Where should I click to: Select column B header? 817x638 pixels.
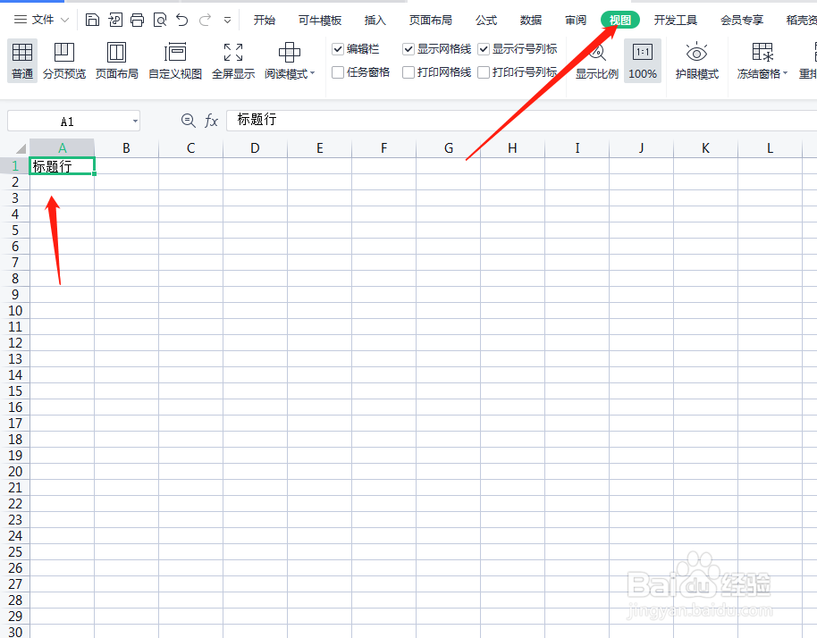(126, 148)
